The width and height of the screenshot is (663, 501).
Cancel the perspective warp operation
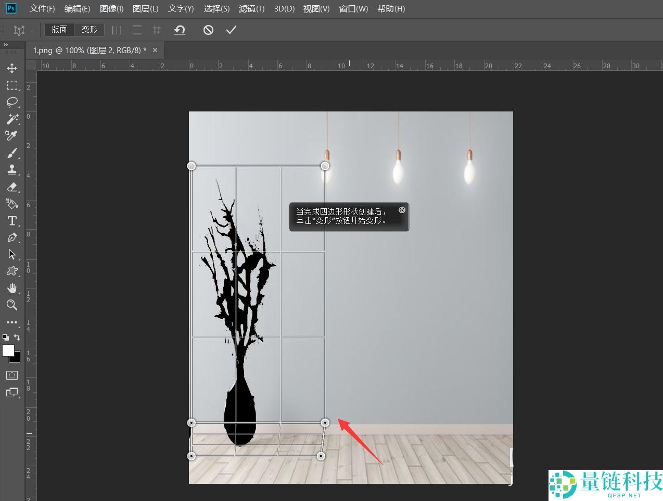[x=208, y=30]
